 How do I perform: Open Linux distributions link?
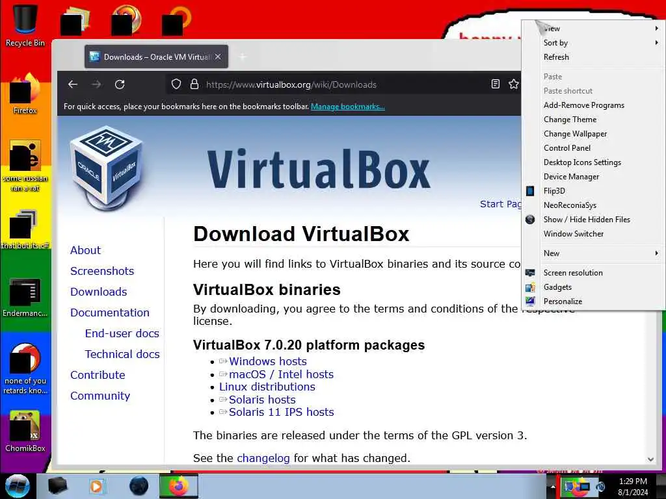[x=267, y=387]
